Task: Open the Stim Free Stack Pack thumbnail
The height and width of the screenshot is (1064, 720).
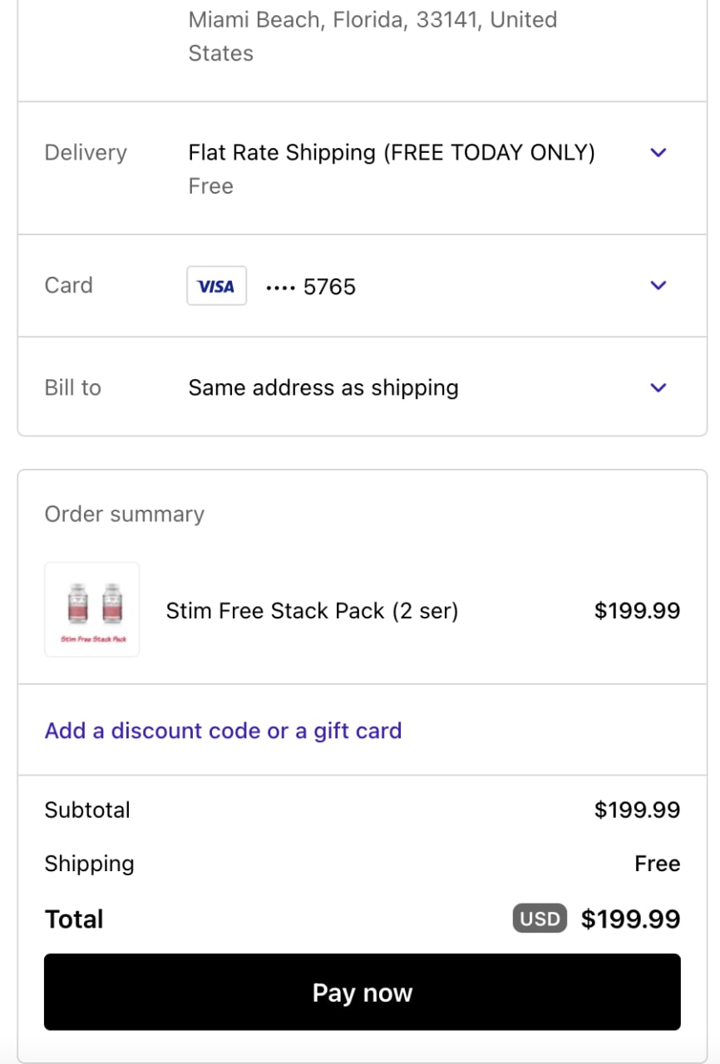Action: [92, 609]
